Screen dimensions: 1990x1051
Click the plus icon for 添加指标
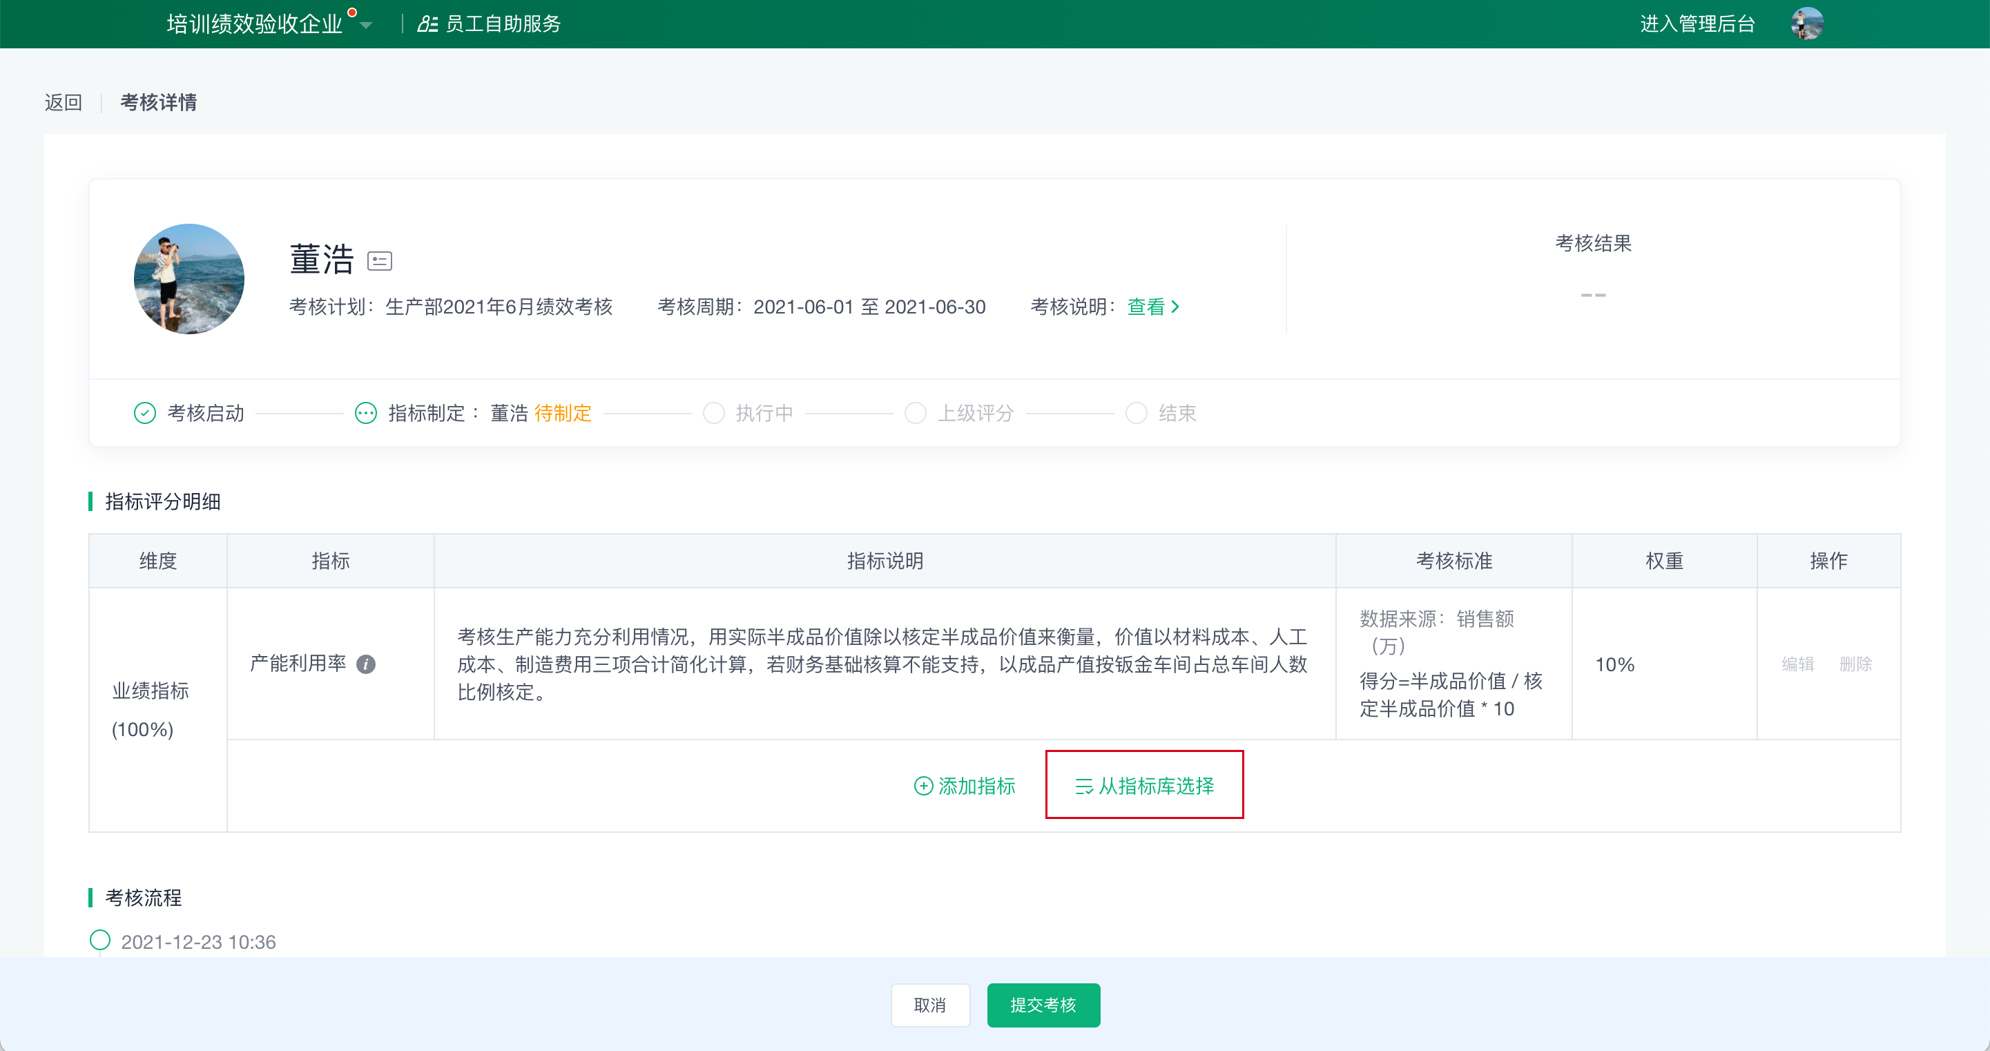tap(923, 786)
